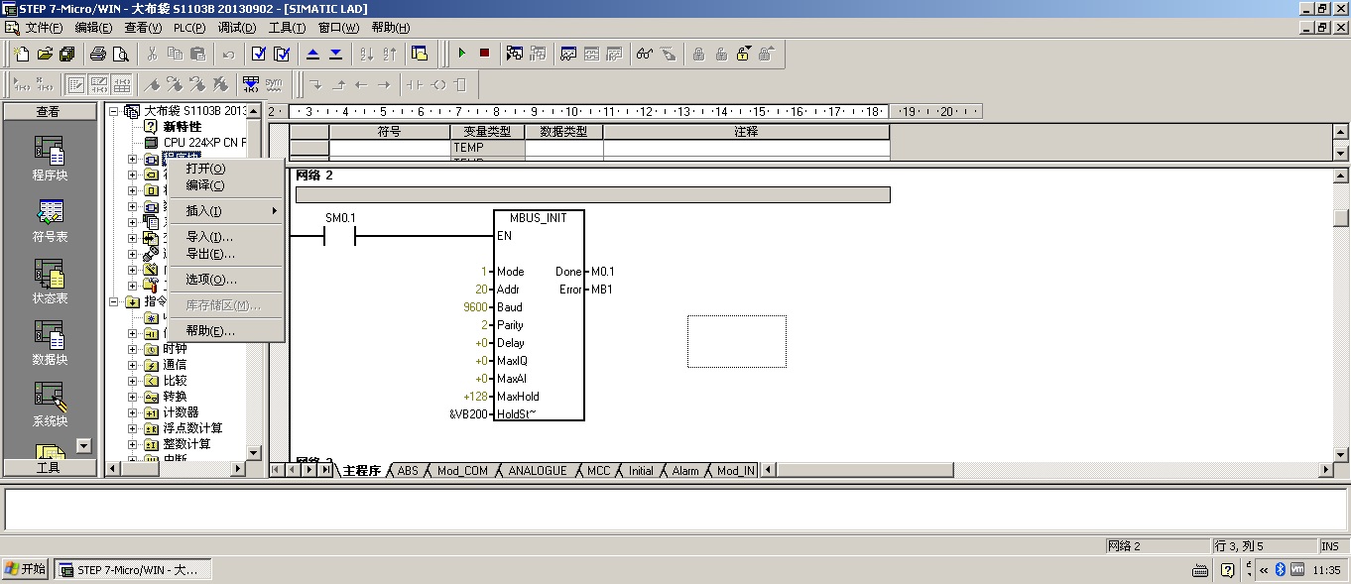Click the green Run PLC icon
This screenshot has width=1351, height=584.
click(461, 54)
